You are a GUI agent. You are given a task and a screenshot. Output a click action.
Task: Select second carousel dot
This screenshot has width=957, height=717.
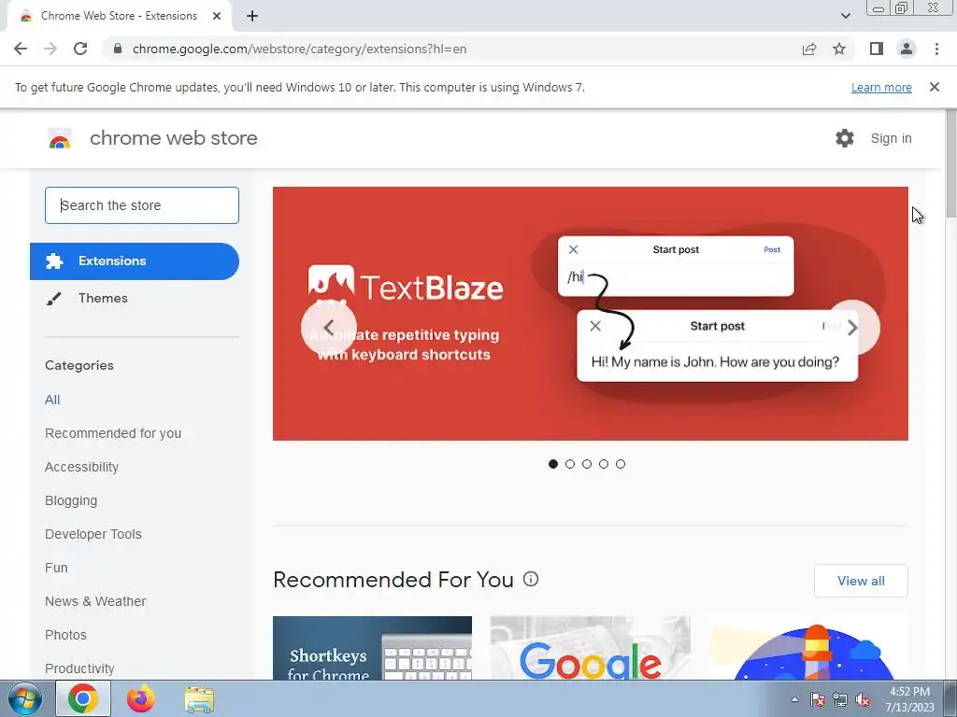(570, 464)
